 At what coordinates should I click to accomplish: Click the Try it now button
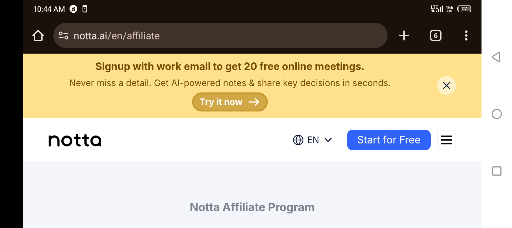click(x=230, y=102)
